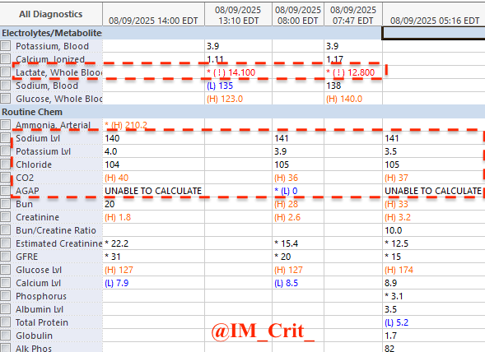Click the CO2 result (H) 36
The width and height of the screenshot is (485, 352).
pyautogui.click(x=286, y=178)
